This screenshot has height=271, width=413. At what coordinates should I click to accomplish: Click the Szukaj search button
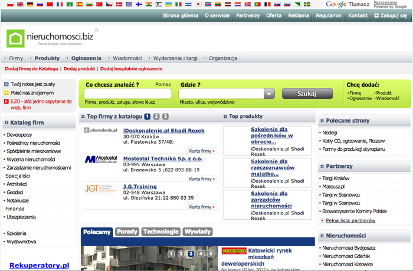(x=307, y=94)
